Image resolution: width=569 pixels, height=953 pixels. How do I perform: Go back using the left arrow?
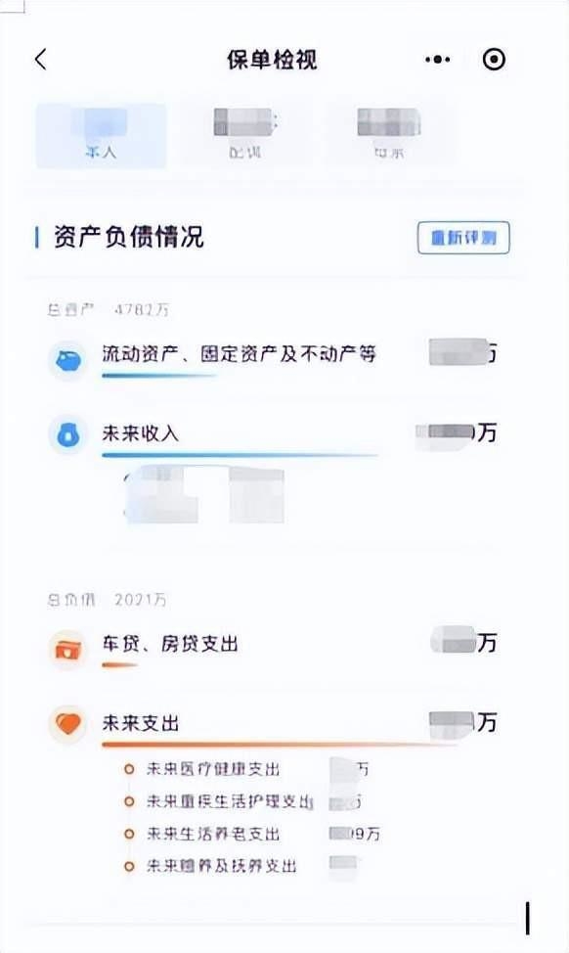click(41, 60)
